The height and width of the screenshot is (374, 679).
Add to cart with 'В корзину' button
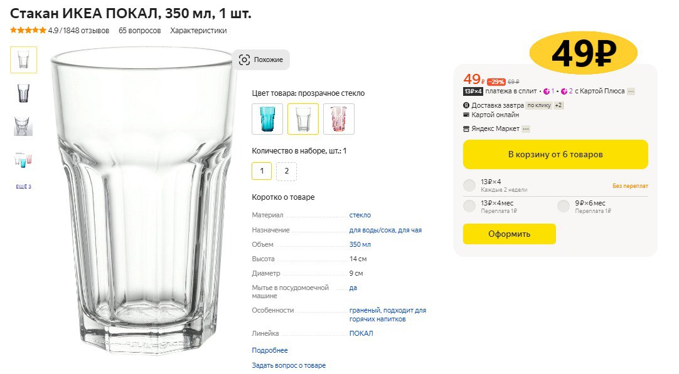[555, 154]
